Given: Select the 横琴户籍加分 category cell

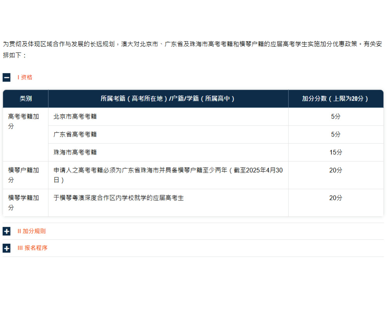Looking at the screenshot, I should pyautogui.click(x=24, y=175).
